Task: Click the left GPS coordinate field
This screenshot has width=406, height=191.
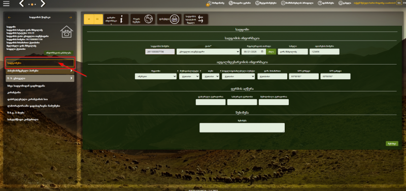Action: coord(304,76)
